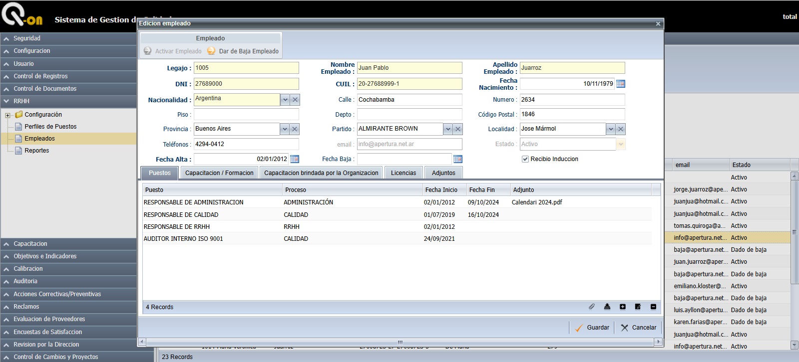Open the Fecha Baja calendar picker
Image resolution: width=799 pixels, height=362 pixels.
point(458,159)
